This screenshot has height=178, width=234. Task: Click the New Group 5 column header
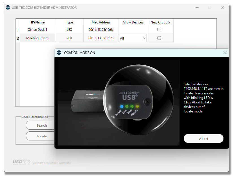(x=160, y=22)
